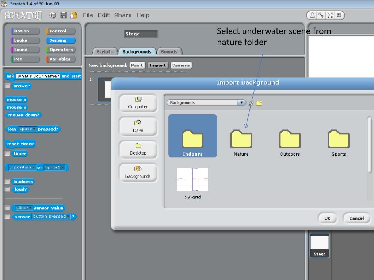Select the Operators blocks category
The image size is (374, 280).
(61, 50)
